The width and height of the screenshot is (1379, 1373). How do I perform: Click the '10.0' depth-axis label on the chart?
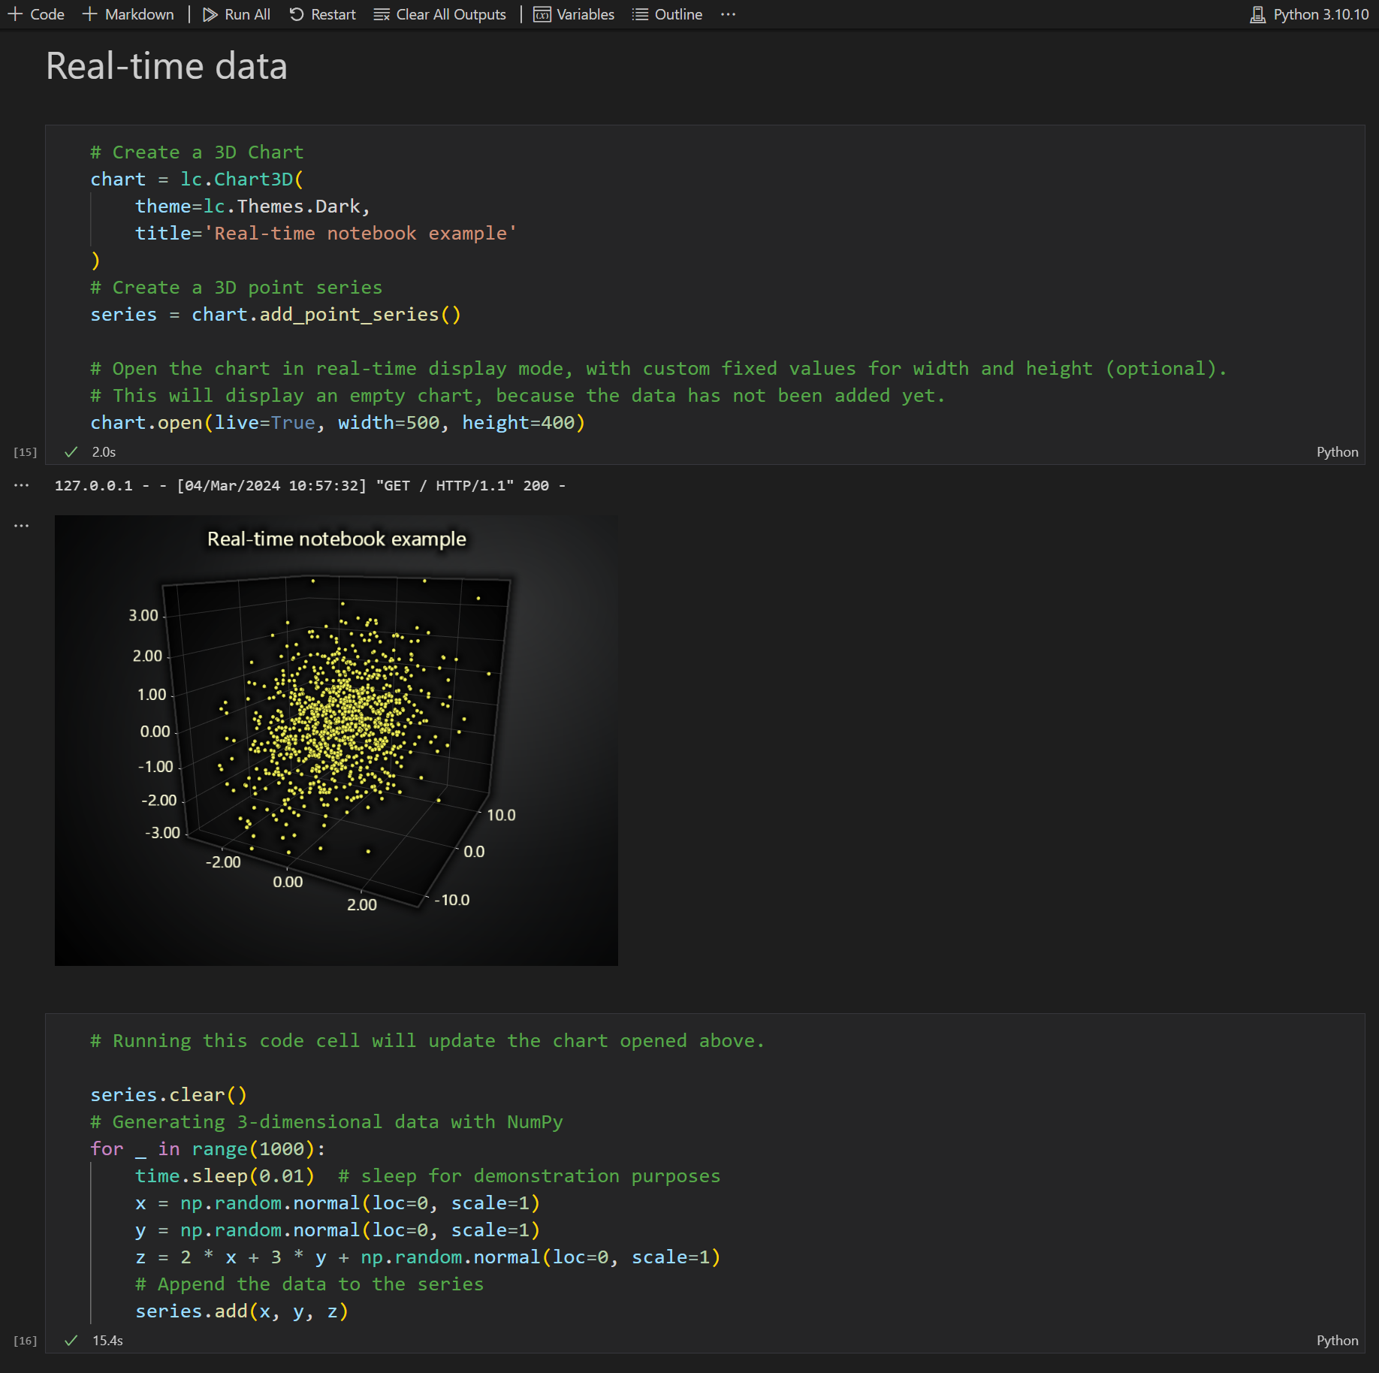501,815
